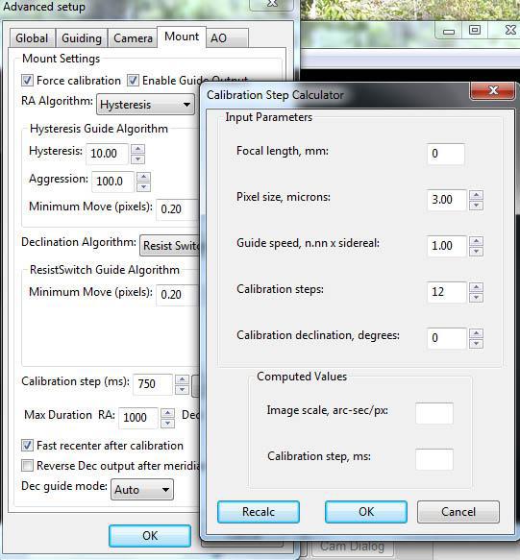Switch to the Guiding tab
This screenshot has width=520, height=560.
tap(82, 37)
